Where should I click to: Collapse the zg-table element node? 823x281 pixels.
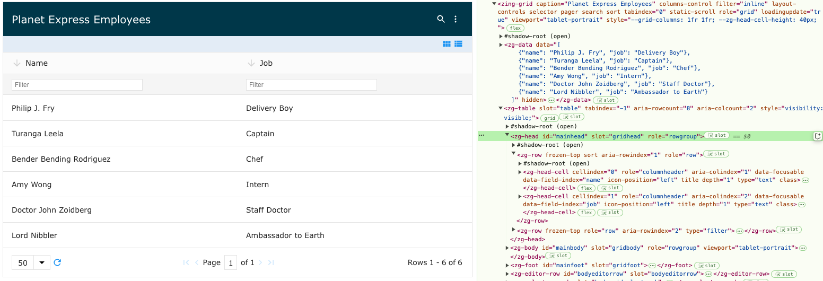[x=501, y=108]
